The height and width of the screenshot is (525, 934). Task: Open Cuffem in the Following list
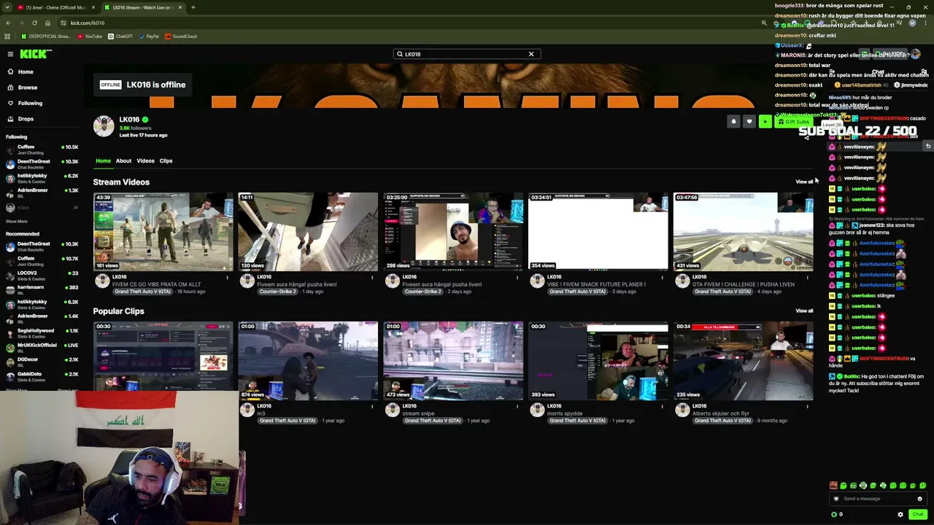(x=42, y=149)
